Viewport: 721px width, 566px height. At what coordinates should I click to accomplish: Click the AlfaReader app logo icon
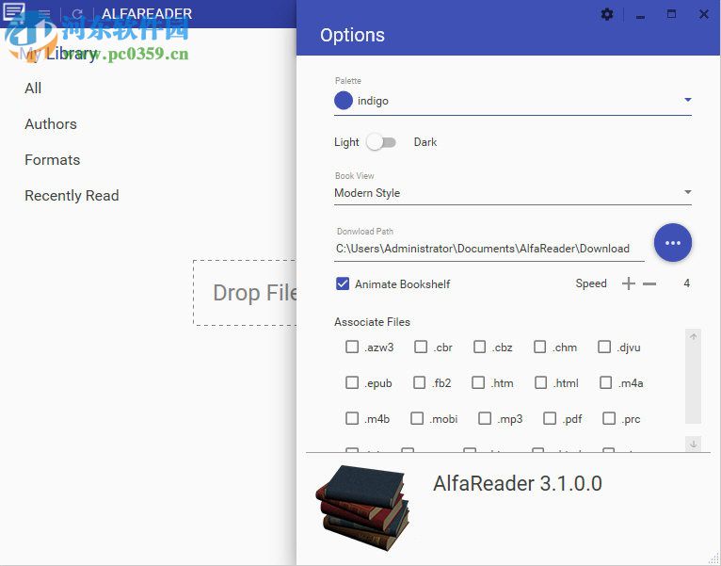13,12
